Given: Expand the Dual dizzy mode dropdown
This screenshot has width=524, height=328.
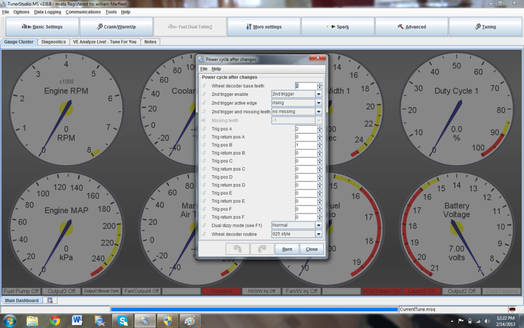Looking at the screenshot, I should [x=319, y=225].
